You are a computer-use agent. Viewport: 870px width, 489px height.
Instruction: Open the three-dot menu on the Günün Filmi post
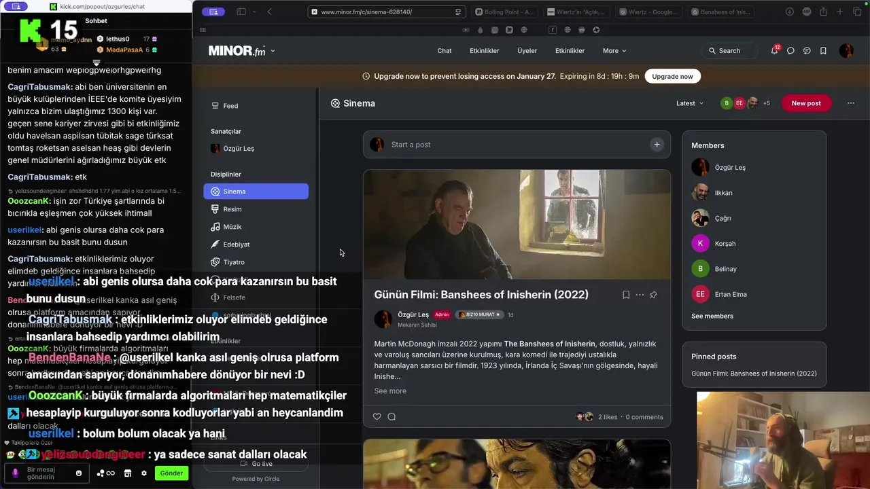(x=640, y=295)
